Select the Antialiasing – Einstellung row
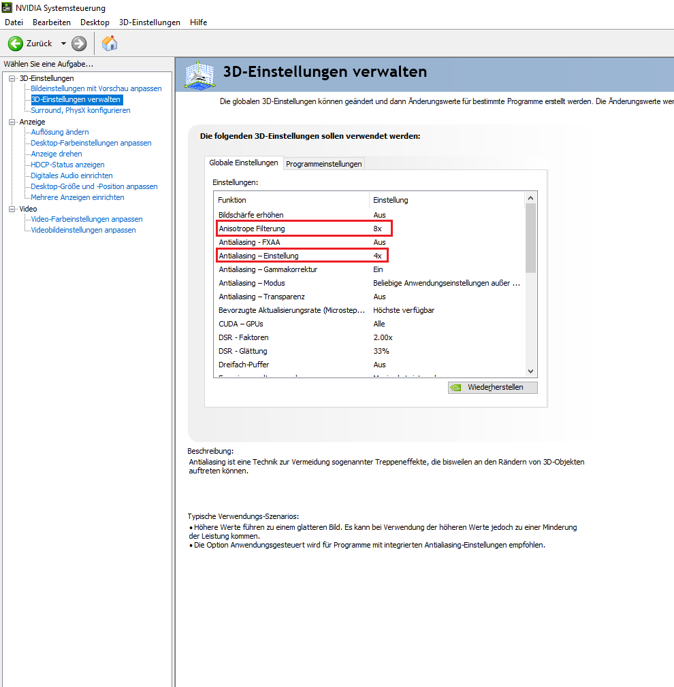This screenshot has height=687, width=674. 369,256
